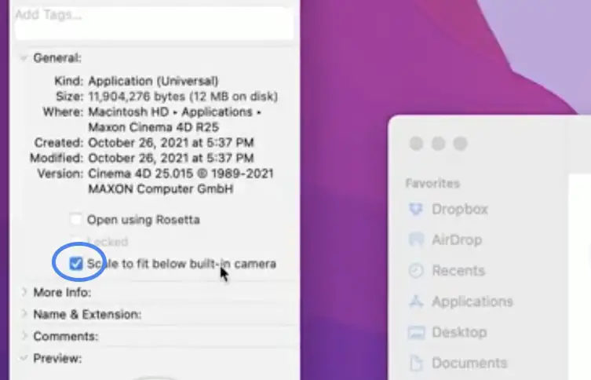
Task: Click the Favorites header in Finder sidebar
Action: coord(432,183)
